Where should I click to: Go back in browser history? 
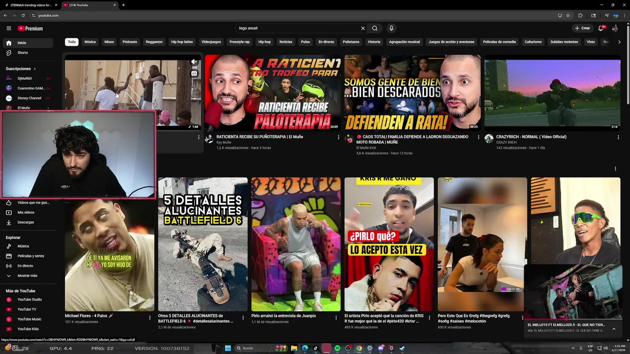point(5,15)
